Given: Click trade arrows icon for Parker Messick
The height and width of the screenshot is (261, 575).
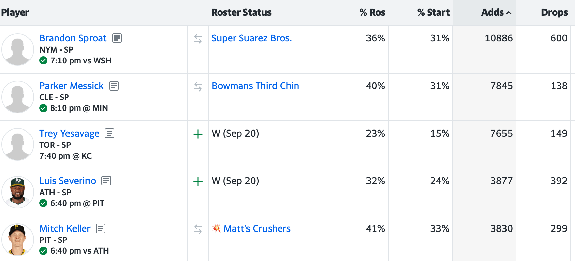Looking at the screenshot, I should coord(198,87).
